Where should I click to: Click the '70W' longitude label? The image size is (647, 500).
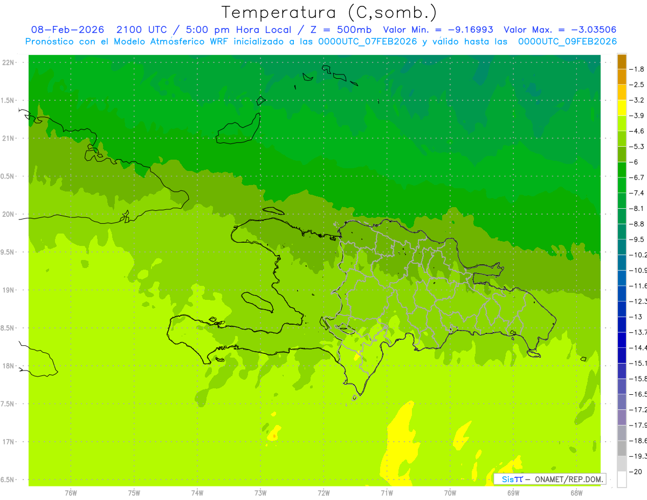coord(450,493)
